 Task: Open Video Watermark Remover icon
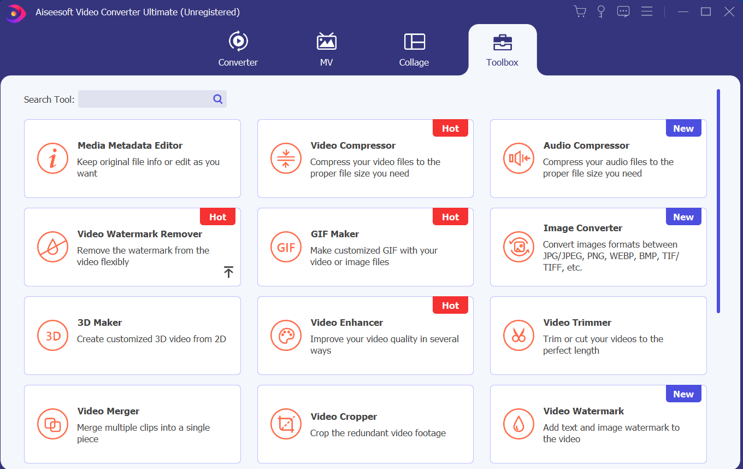[53, 247]
